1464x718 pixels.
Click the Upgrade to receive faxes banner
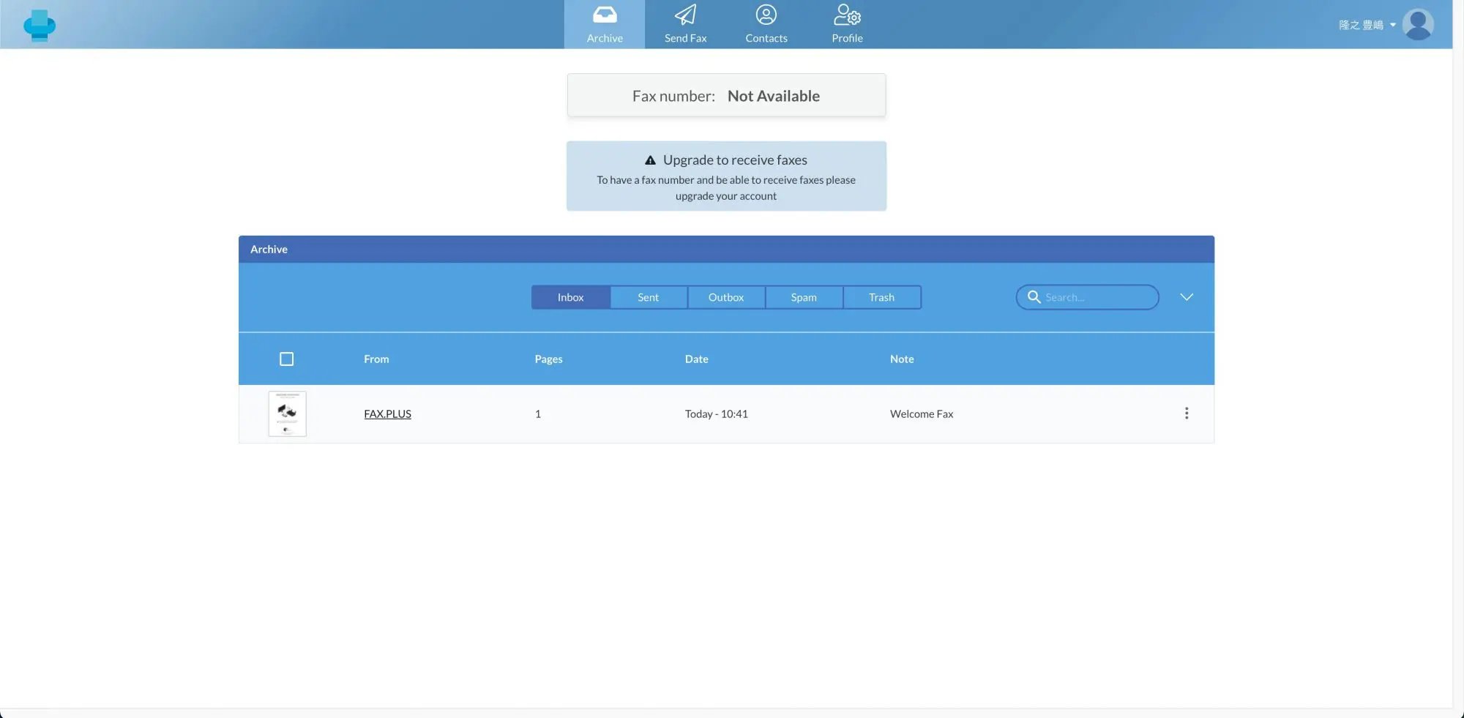(x=726, y=176)
